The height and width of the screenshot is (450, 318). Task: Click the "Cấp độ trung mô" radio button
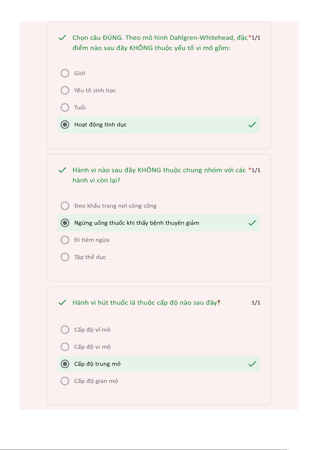[x=65, y=364]
